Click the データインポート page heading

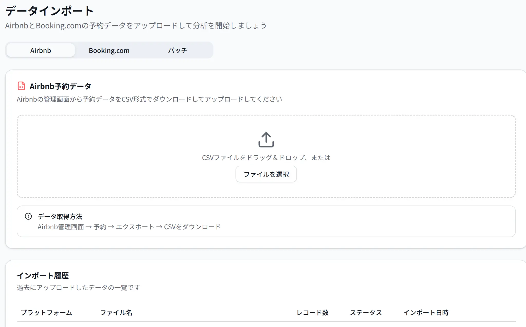(49, 11)
